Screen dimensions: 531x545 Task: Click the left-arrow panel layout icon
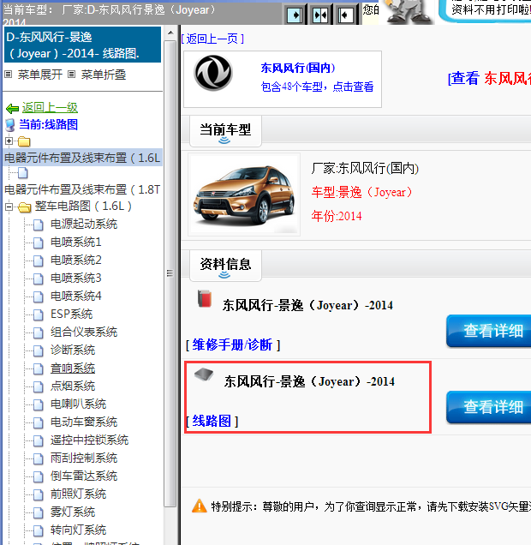tap(345, 15)
